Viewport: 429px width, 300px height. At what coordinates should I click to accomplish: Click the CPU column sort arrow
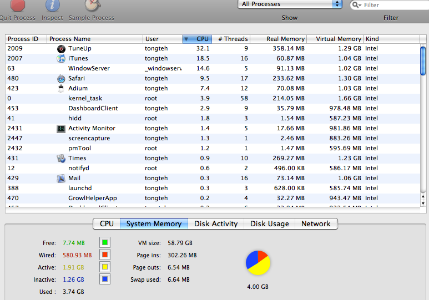pyautogui.click(x=186, y=39)
